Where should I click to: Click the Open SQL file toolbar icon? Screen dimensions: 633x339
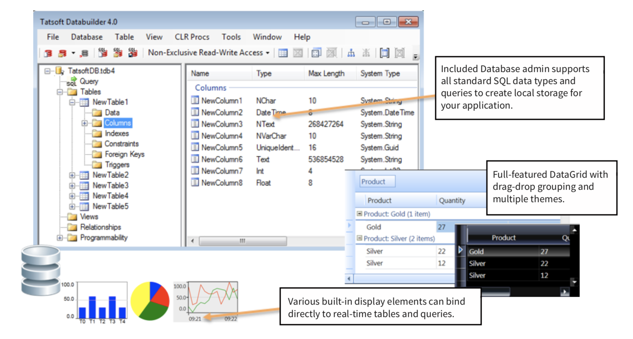click(117, 53)
